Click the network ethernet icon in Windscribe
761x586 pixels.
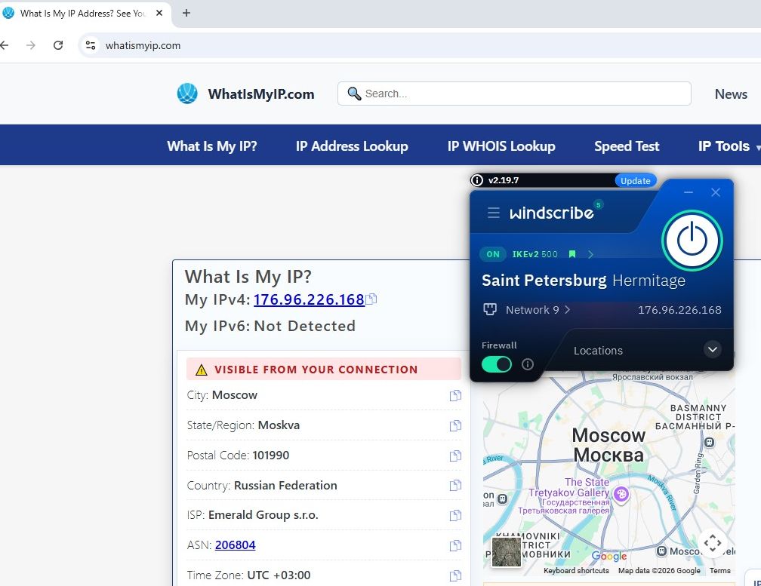pyautogui.click(x=490, y=309)
